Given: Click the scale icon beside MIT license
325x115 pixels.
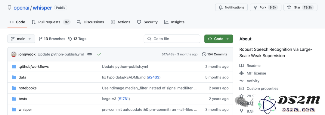Looking at the screenshot, I should click(241, 73).
